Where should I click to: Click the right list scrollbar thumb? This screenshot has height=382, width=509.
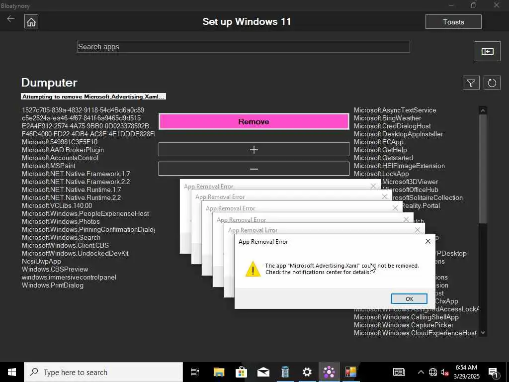(x=483, y=169)
